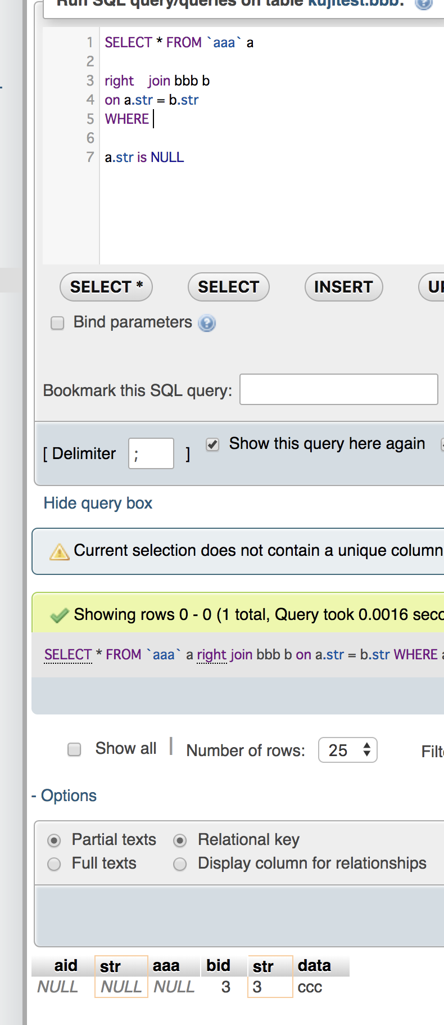Image resolution: width=444 pixels, height=1025 pixels.
Task: Sort results by the data column header
Action: [314, 966]
